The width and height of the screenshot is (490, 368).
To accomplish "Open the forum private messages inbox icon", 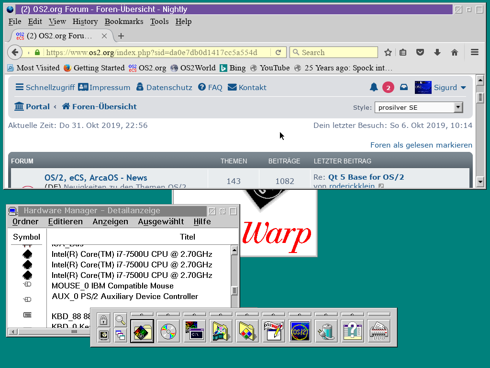I will pyautogui.click(x=404, y=87).
